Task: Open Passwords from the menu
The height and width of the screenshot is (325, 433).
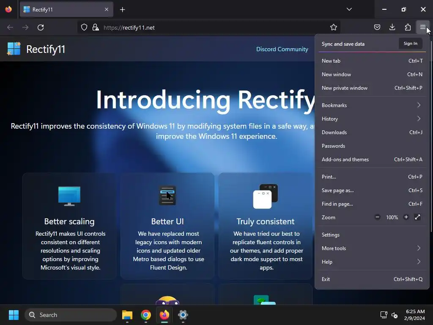Action: [x=372, y=146]
